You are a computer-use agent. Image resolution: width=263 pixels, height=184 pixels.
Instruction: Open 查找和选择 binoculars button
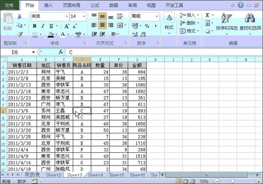tap(250, 23)
